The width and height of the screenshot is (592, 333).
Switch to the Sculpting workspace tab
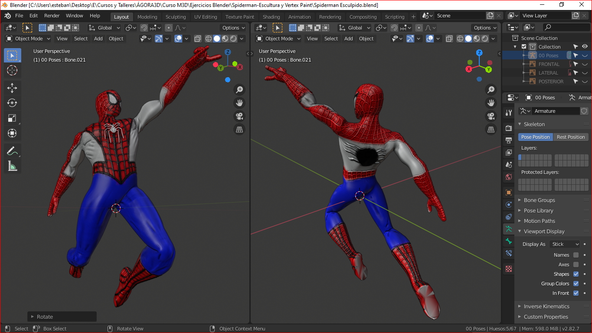pyautogui.click(x=175, y=17)
